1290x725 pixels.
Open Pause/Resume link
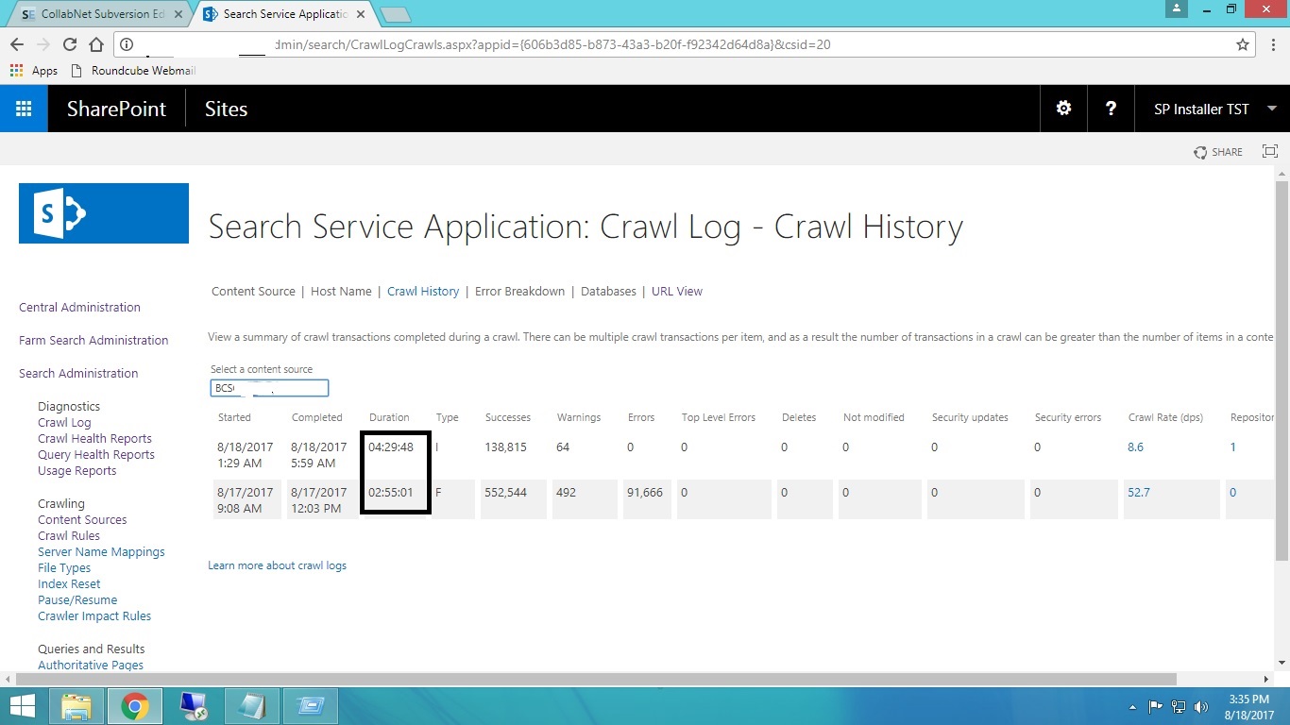pos(77,600)
